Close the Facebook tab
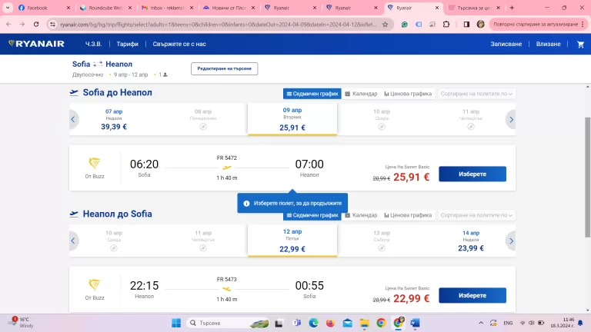Screen dimensions: 591x332 (68, 8)
